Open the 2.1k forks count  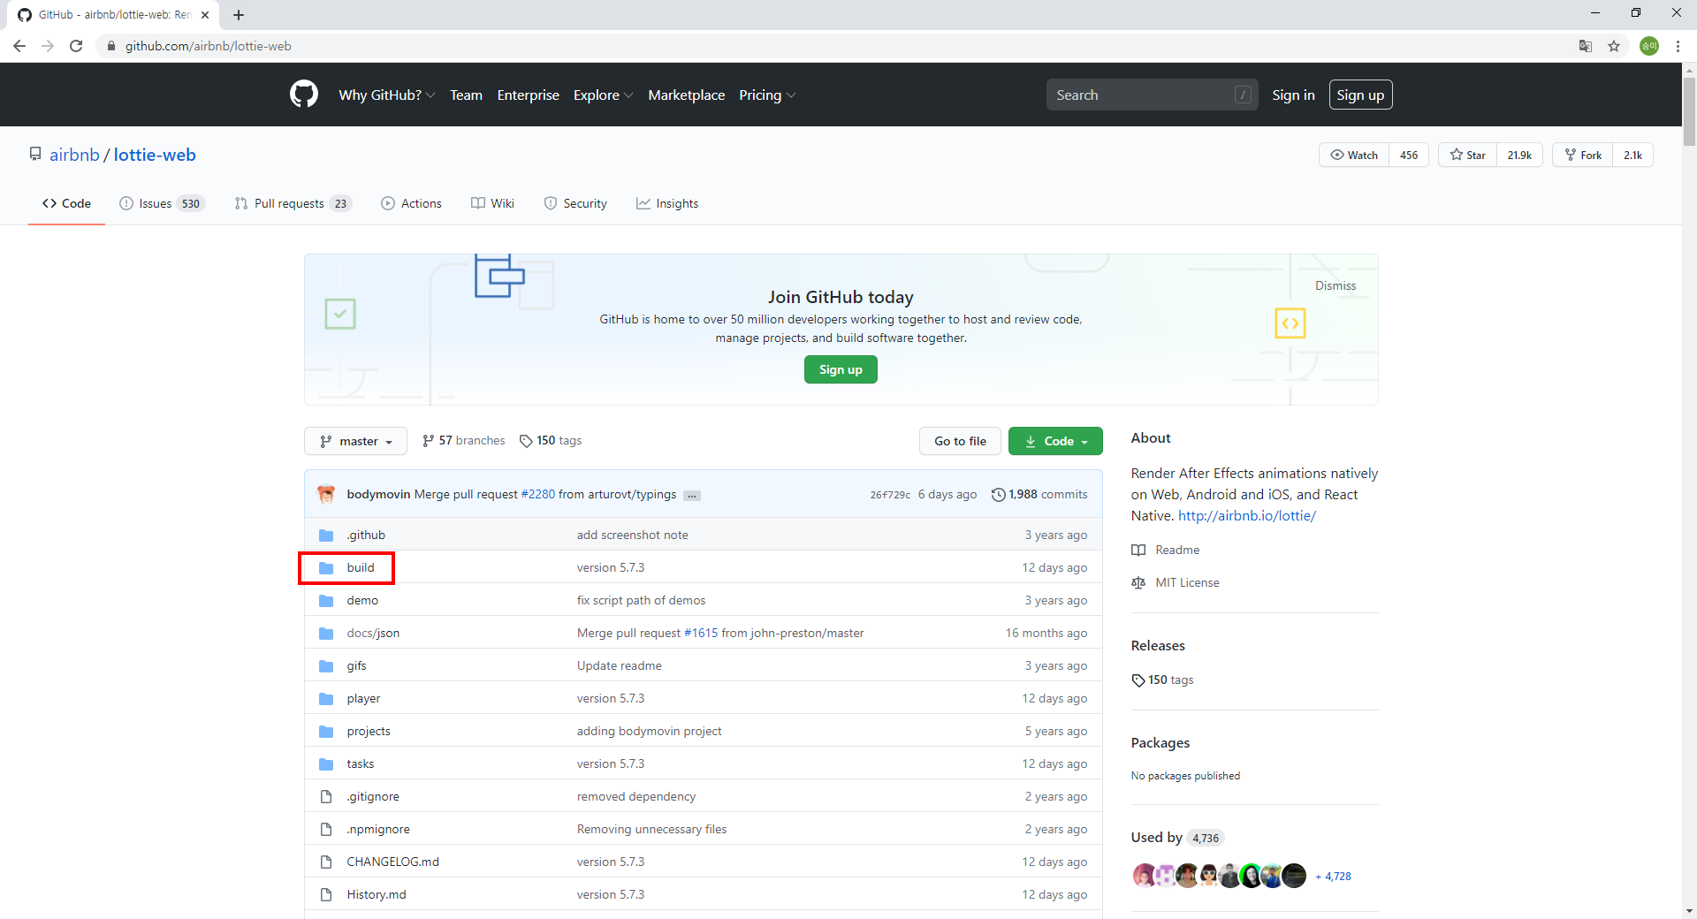click(1632, 155)
